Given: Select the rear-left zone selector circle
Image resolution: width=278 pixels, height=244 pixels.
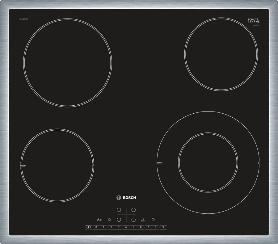Looking at the screenshot, I should 119,210.
